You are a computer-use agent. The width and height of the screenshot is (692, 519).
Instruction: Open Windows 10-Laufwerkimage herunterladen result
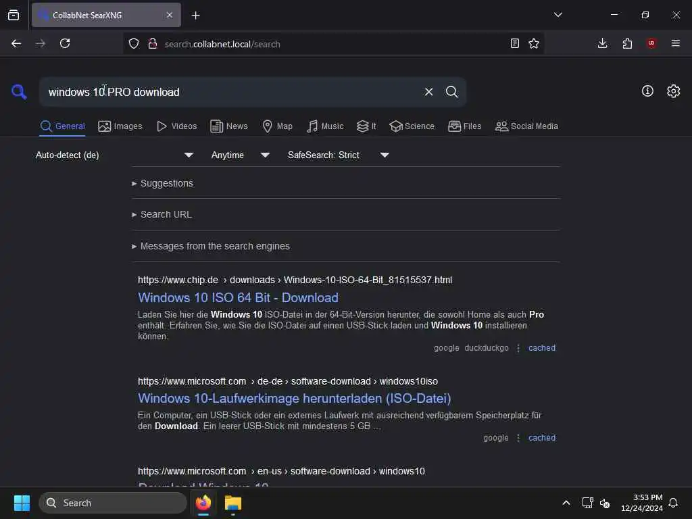295,399
